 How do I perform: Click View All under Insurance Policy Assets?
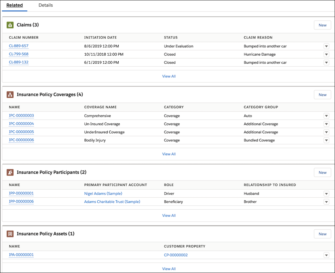pos(169,269)
